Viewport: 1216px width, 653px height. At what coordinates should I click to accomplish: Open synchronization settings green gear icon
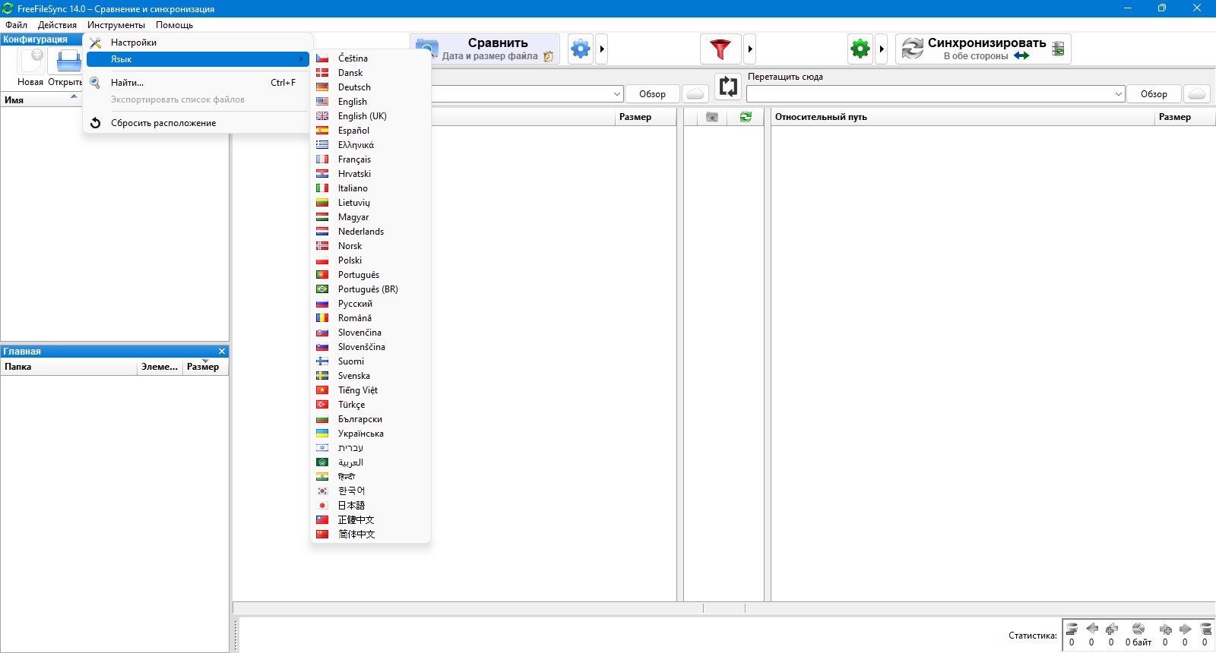[860, 49]
